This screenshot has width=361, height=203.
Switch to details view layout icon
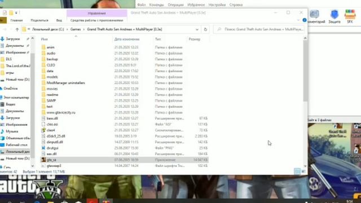(297, 171)
